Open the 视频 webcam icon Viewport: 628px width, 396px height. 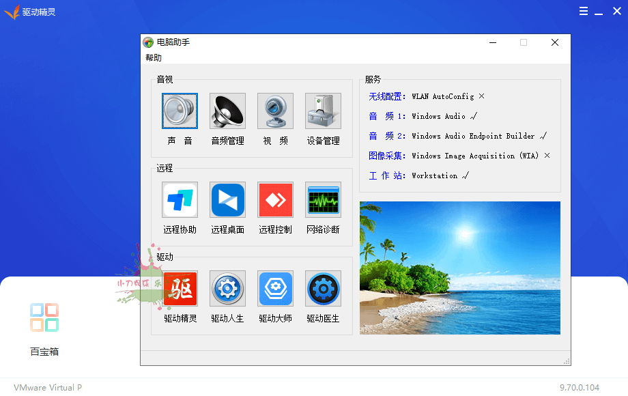275,111
